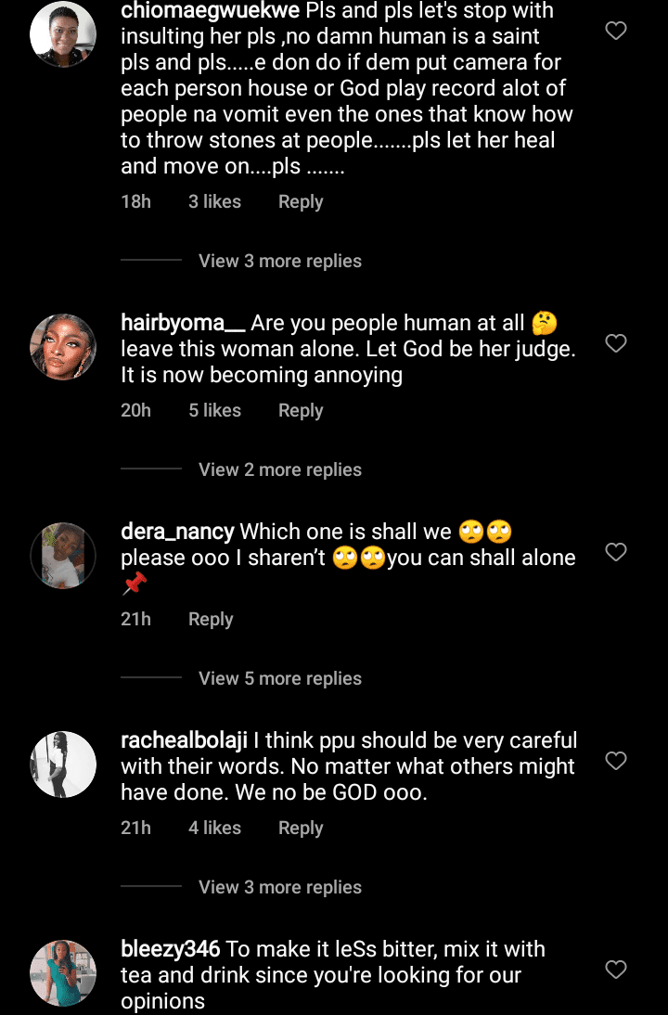Screen dimensions: 668x1015
Task: View 2 more replies under hairbyoma__
Action: (x=279, y=469)
